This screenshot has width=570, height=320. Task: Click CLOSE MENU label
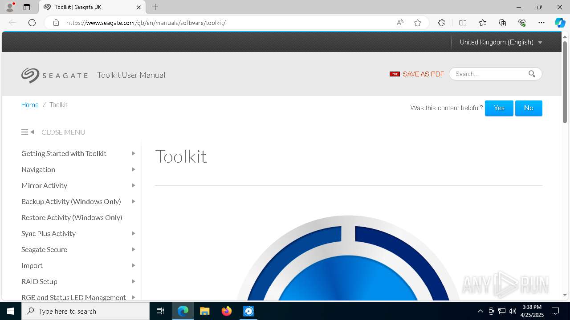tap(63, 132)
